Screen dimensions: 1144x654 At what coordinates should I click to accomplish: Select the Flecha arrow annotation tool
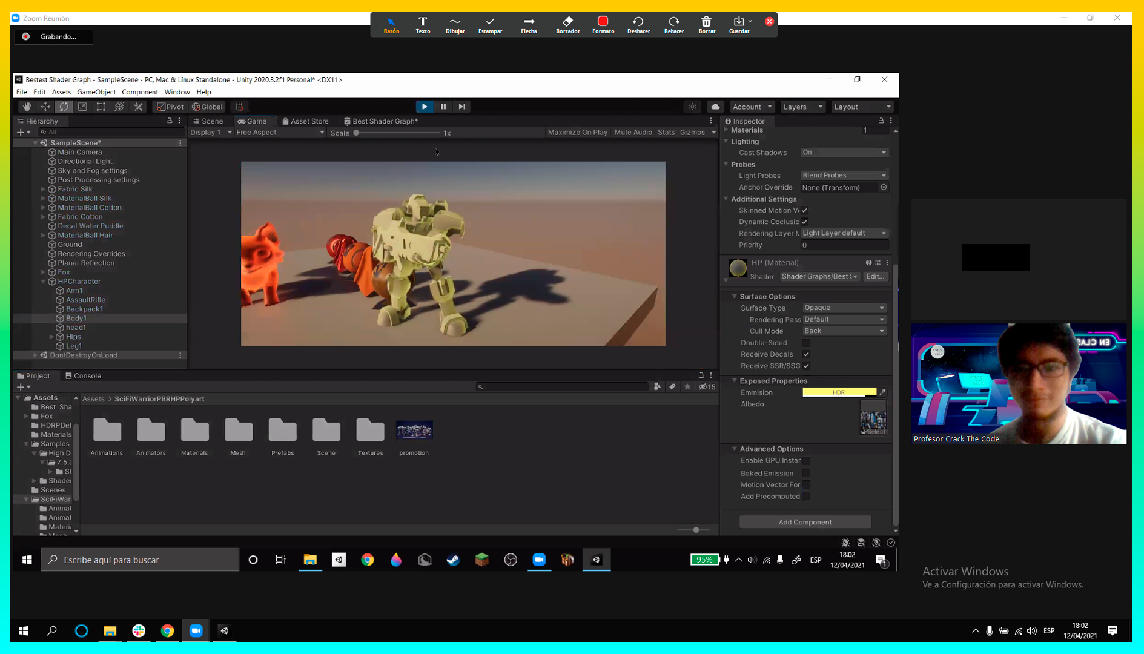[x=529, y=25]
